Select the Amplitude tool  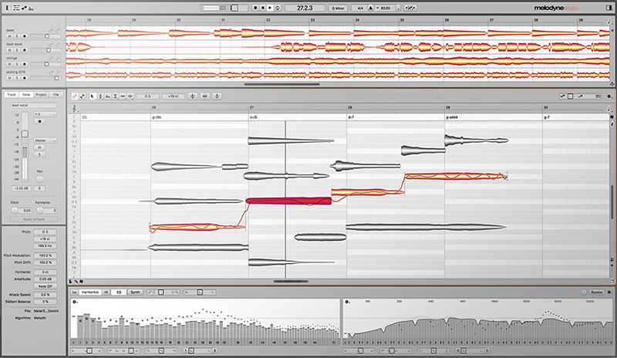point(116,96)
